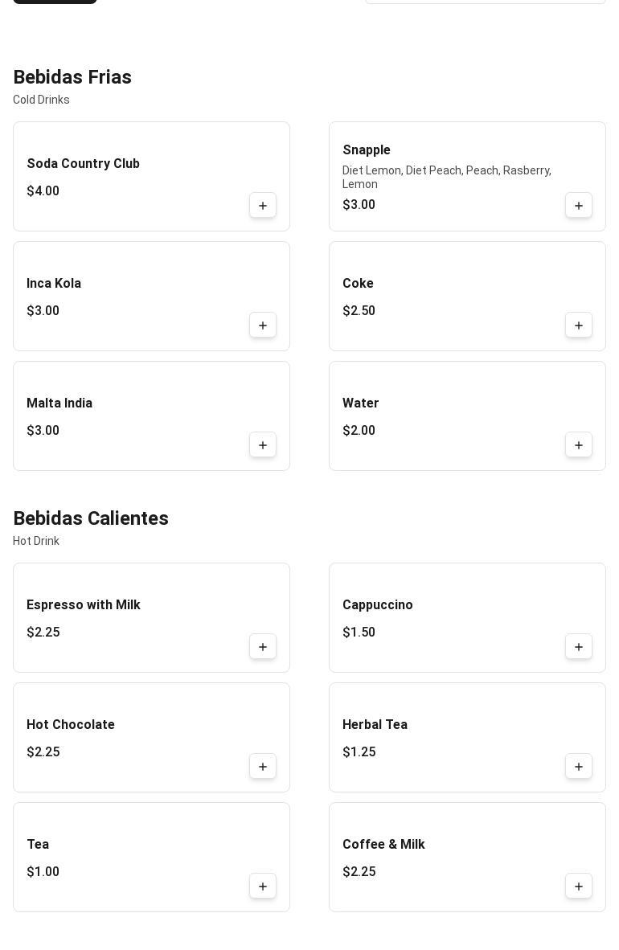
Task: Click plus icon for Inca Kola
Action: [263, 326]
